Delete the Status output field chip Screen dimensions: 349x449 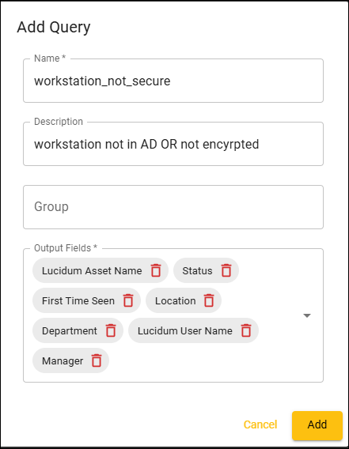coord(226,270)
